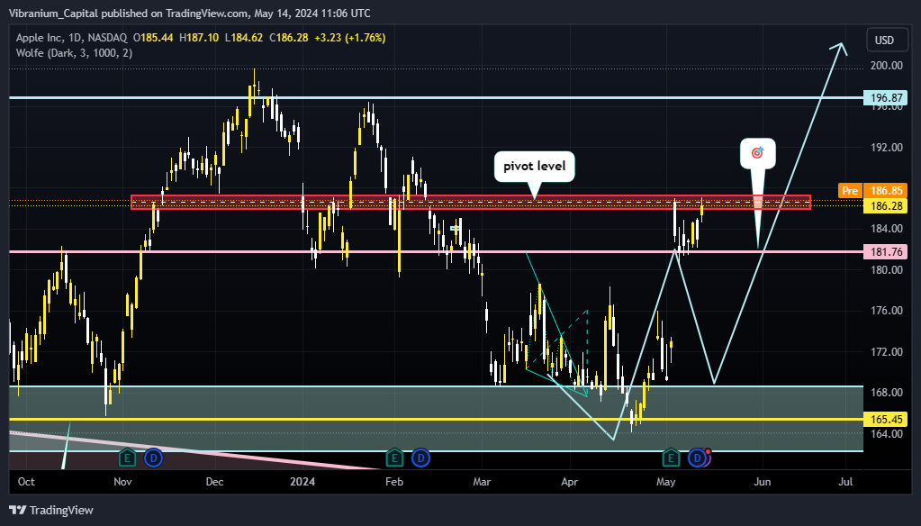Click the close value C186.28

tap(288, 38)
